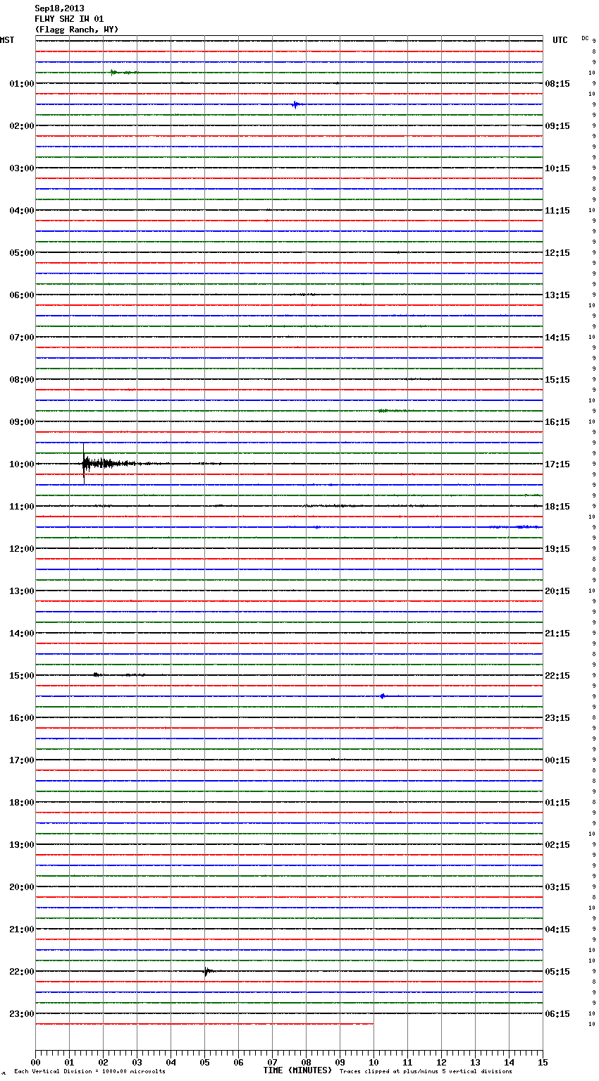Screen dimensions: 599x1081
Task: Click the 10:15 UTC time label
Action: [557, 168]
